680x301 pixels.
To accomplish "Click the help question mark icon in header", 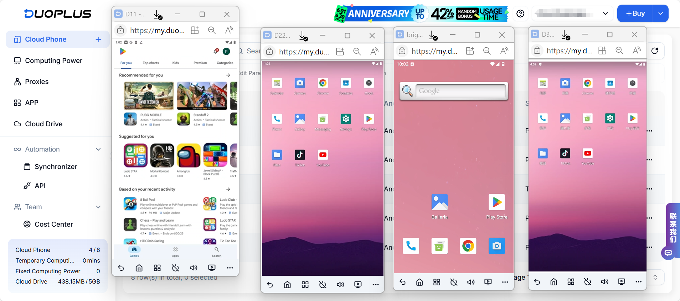I will click(x=520, y=14).
